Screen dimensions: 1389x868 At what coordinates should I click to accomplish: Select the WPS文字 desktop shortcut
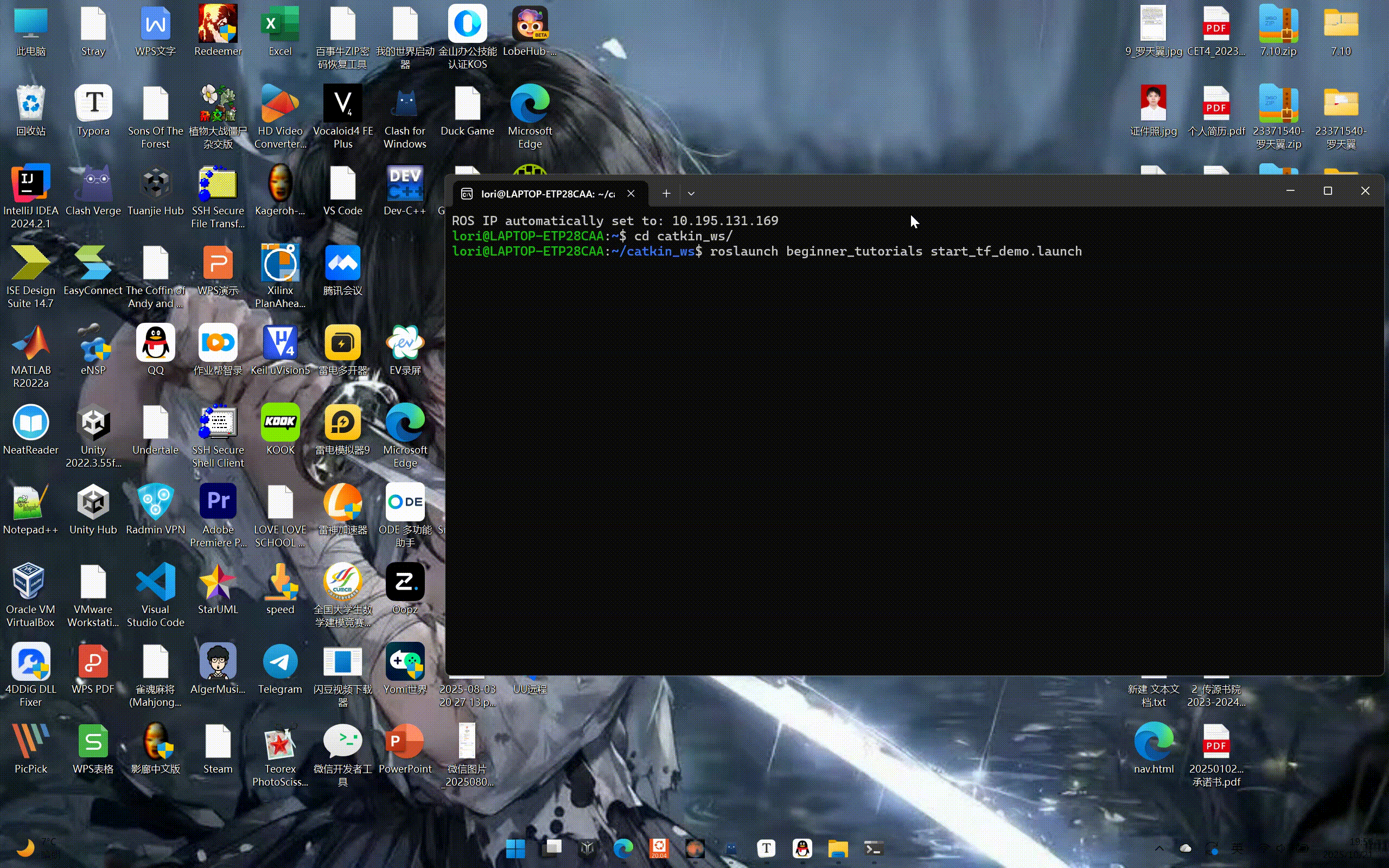[156, 31]
